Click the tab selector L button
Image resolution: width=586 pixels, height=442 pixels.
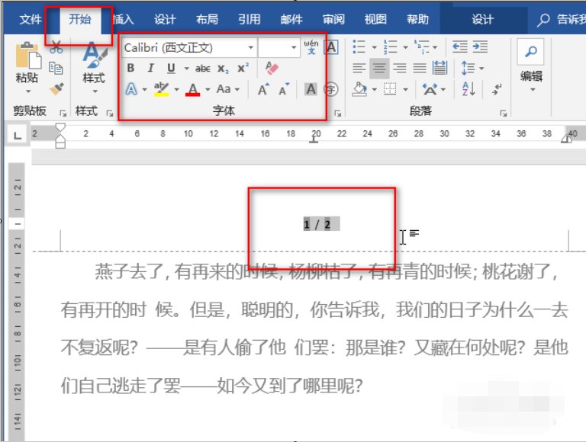pyautogui.click(x=18, y=135)
